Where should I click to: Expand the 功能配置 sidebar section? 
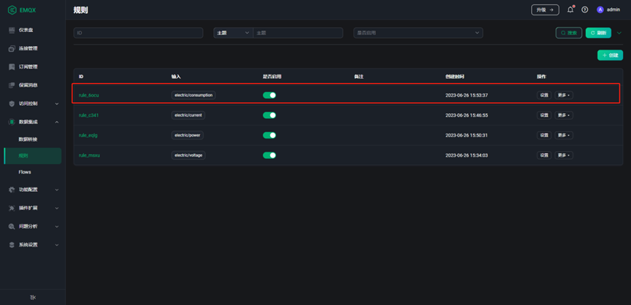click(33, 190)
